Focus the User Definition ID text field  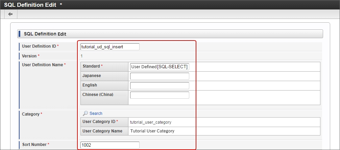click(110, 47)
